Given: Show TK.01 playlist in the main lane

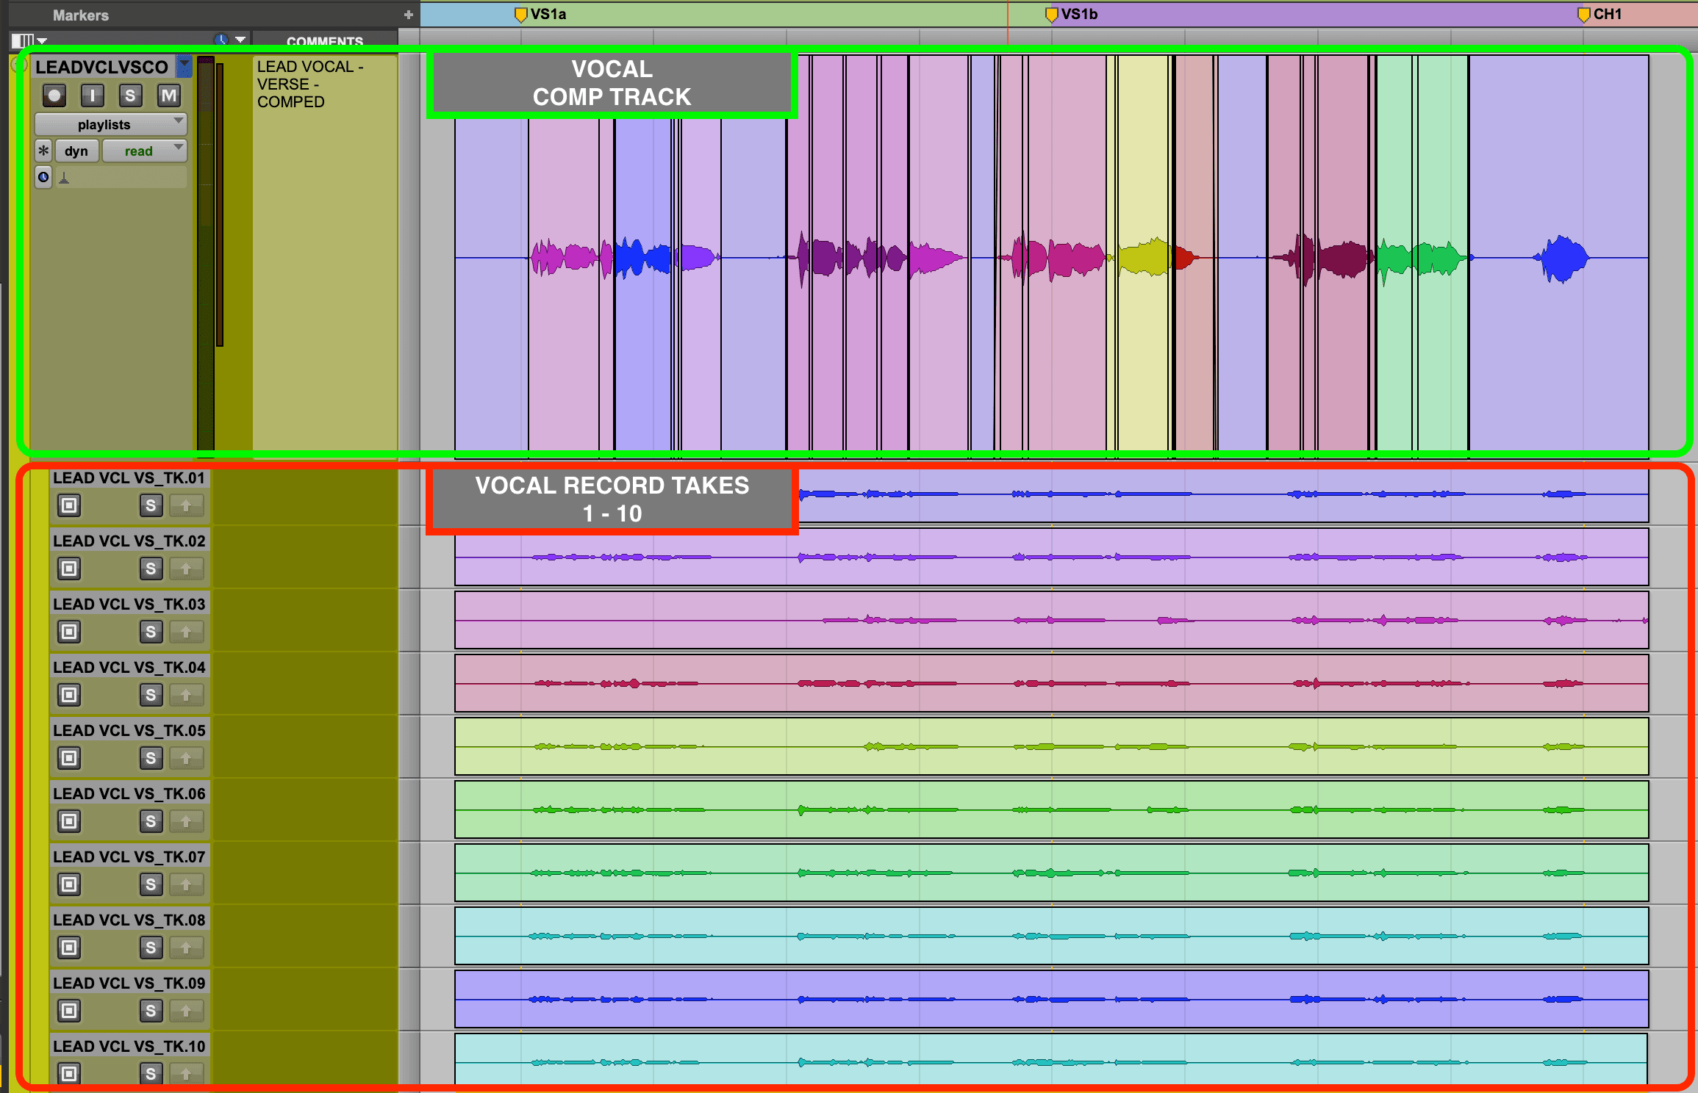Looking at the screenshot, I should tap(69, 505).
